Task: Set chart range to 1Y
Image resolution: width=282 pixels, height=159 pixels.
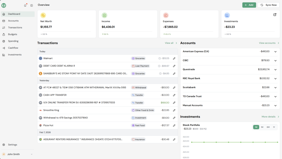Action: (x=274, y=127)
